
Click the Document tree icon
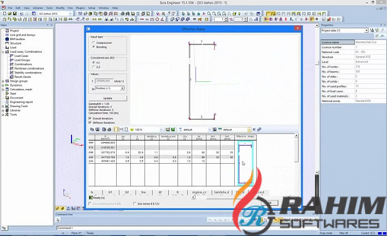click(x=7, y=98)
